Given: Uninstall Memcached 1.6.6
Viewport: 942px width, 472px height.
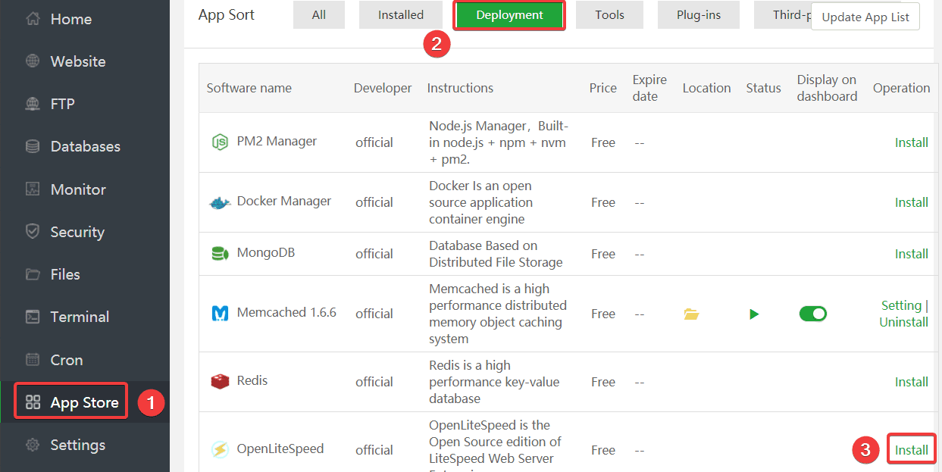Looking at the screenshot, I should 903,322.
